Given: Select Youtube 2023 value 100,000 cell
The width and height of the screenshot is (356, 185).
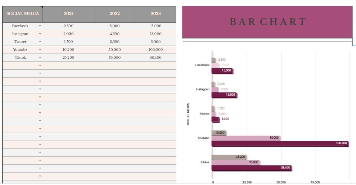Looking at the screenshot, I should click(156, 50).
